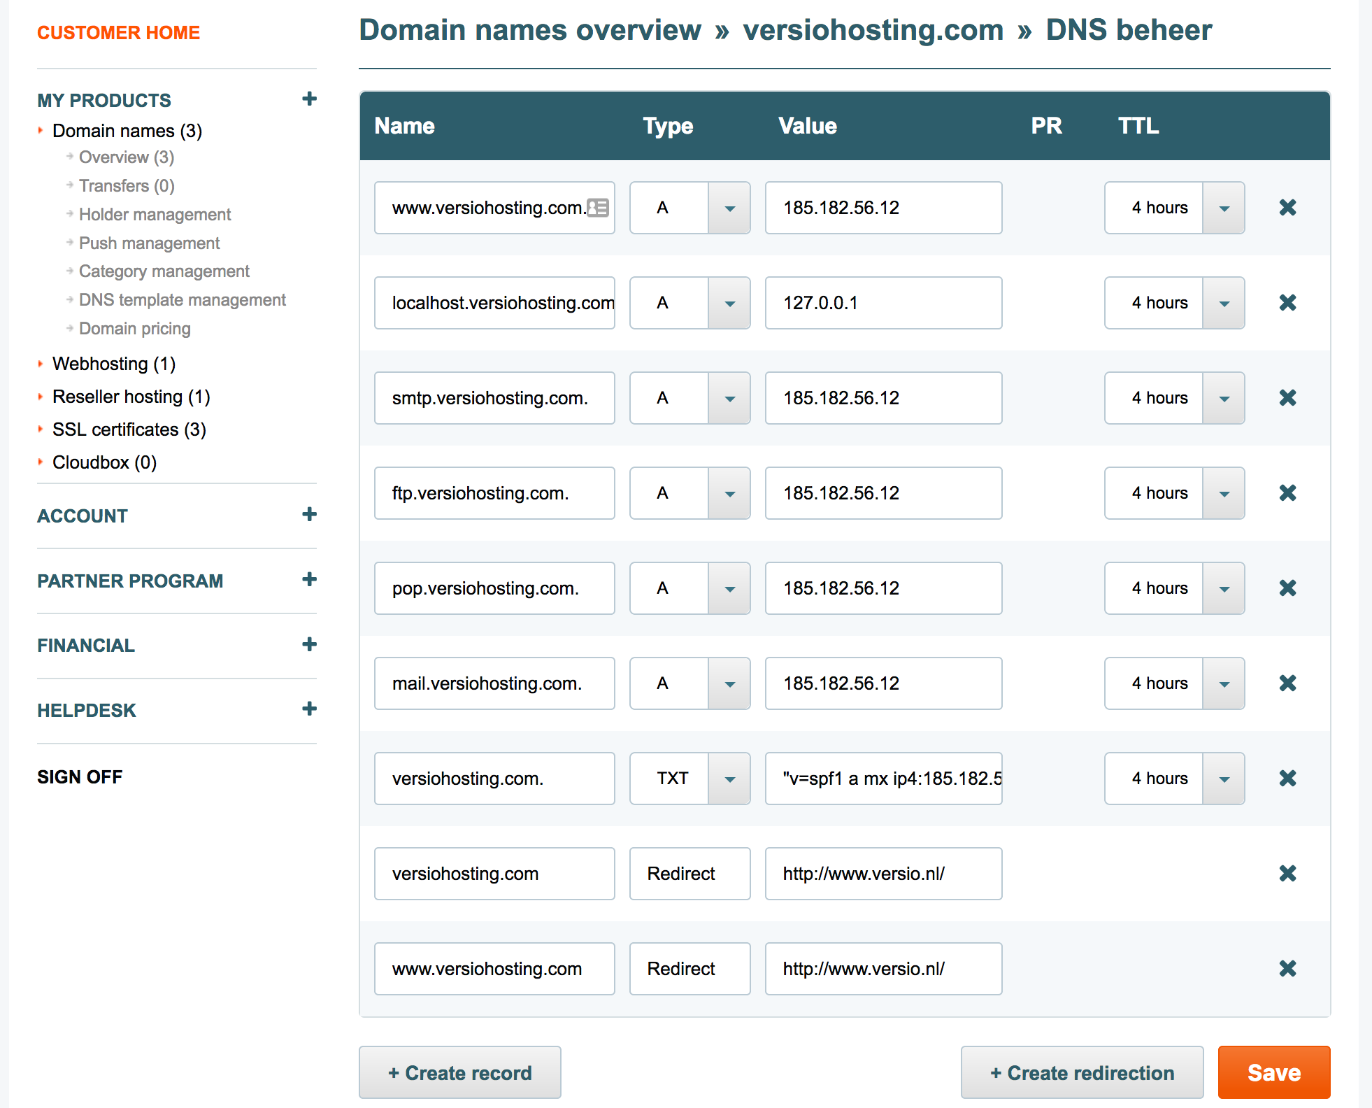Open the SSL certificates (3) item
This screenshot has width=1372, height=1108.
click(x=129, y=429)
